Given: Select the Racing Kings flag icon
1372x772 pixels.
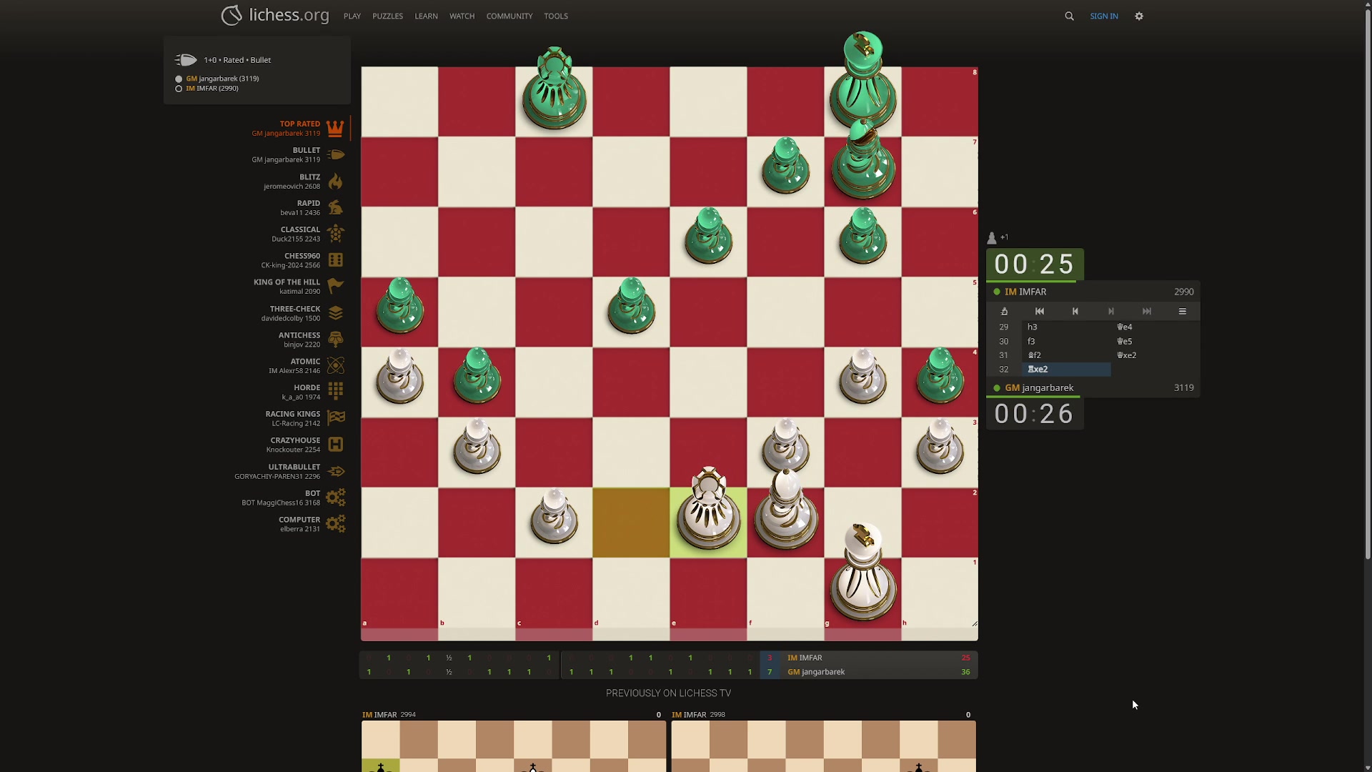Looking at the screenshot, I should click(335, 418).
